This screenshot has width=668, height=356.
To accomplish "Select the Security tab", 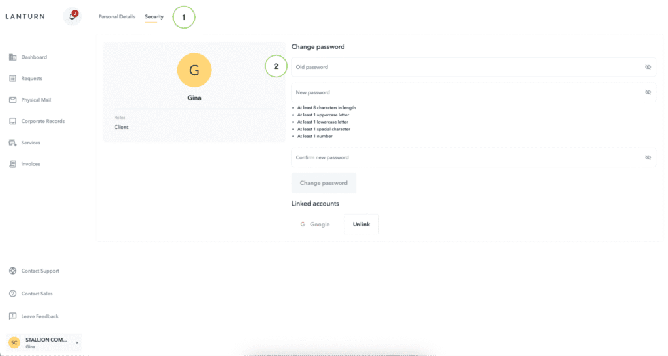I will coord(154,17).
